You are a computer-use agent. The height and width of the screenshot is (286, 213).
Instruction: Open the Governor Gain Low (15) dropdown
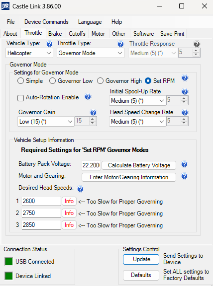click(46, 122)
